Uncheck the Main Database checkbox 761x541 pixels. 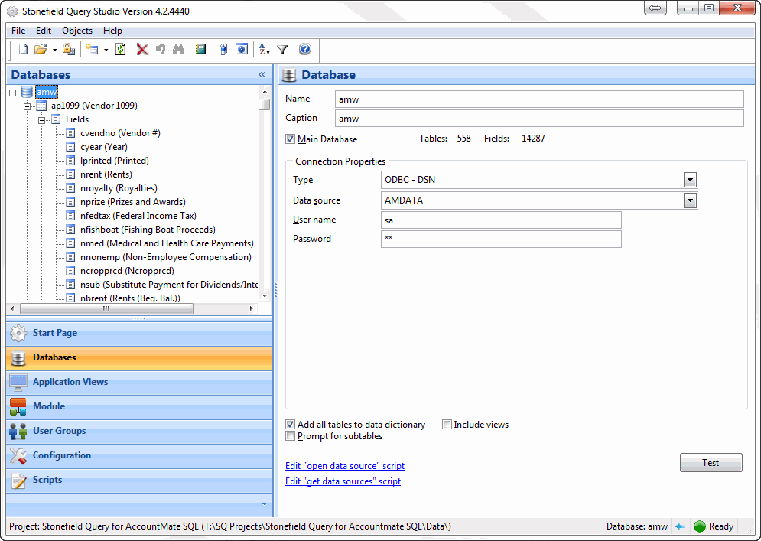[x=289, y=139]
